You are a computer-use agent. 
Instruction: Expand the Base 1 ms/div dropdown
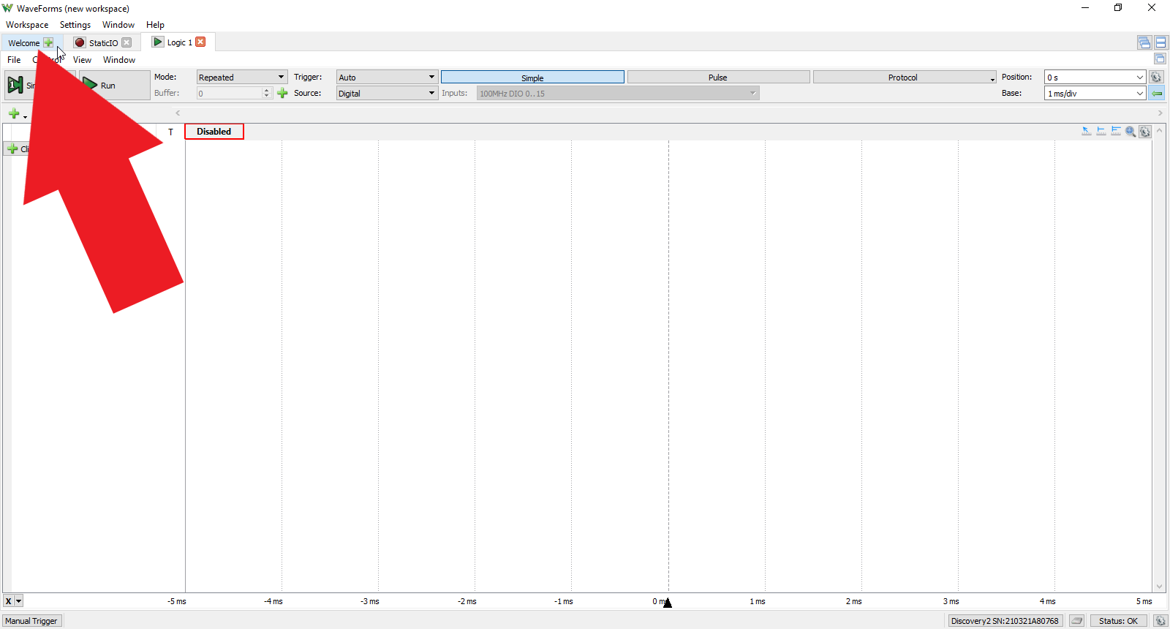point(1095,94)
